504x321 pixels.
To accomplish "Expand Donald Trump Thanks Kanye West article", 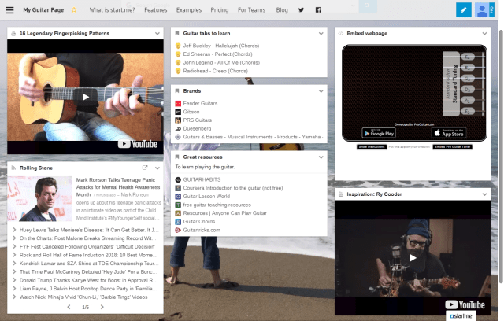I will point(14,280).
